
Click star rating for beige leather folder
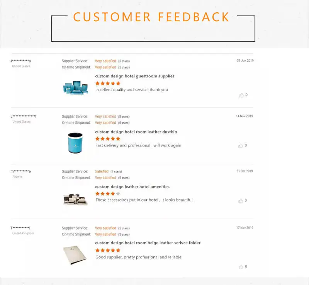click(108, 250)
